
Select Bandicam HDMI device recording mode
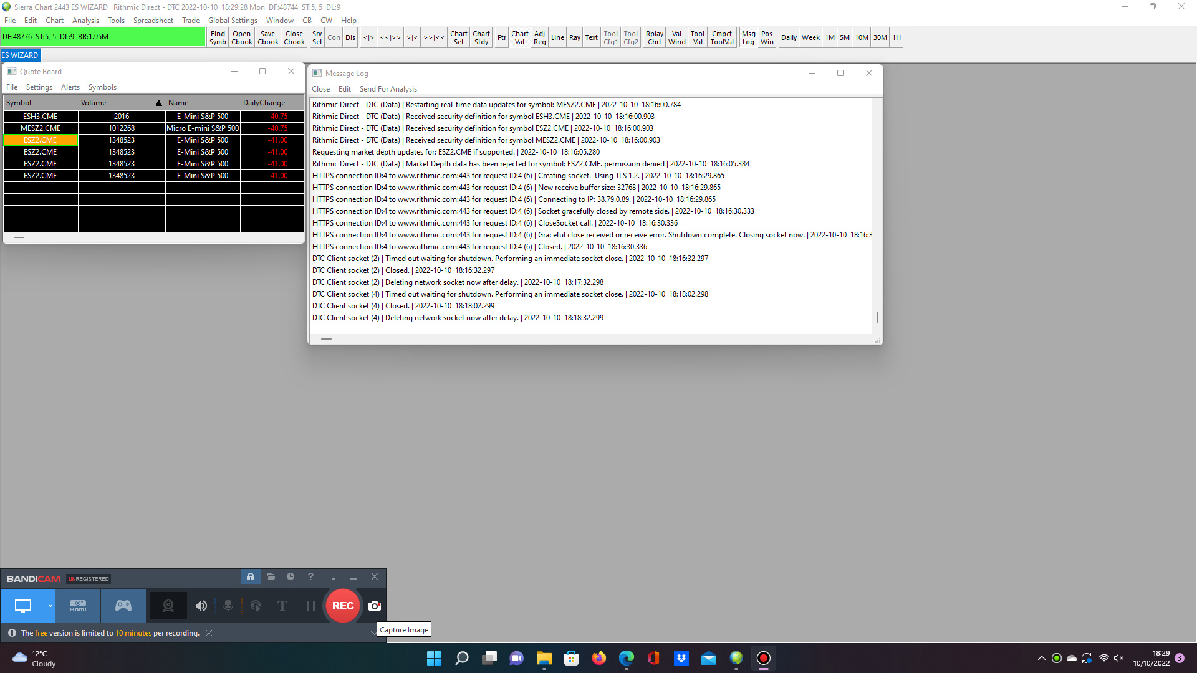tap(78, 606)
